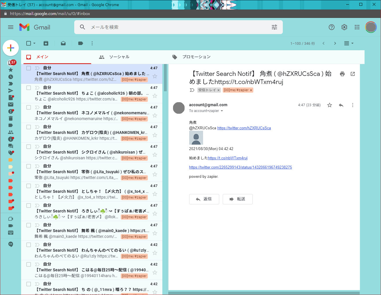Open the Drafts folder in sidebar

click(11, 98)
